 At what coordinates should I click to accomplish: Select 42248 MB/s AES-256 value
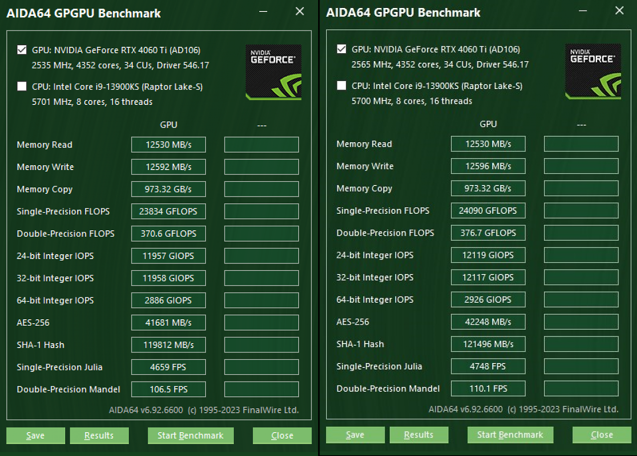click(488, 322)
